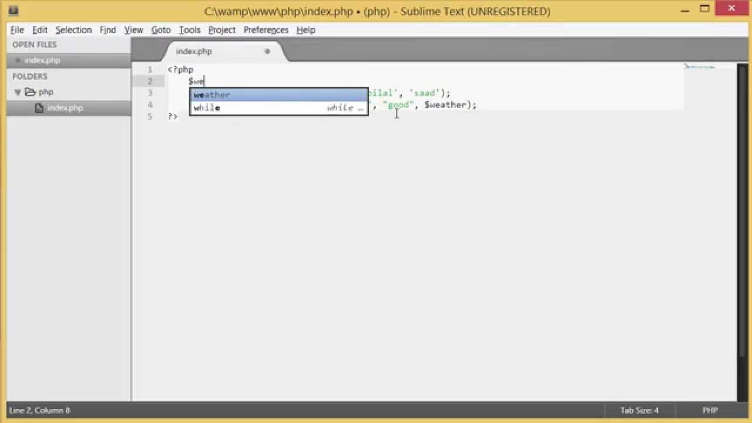752x423 pixels.
Task: Click the '<?php' opening tag
Action: [x=180, y=69]
